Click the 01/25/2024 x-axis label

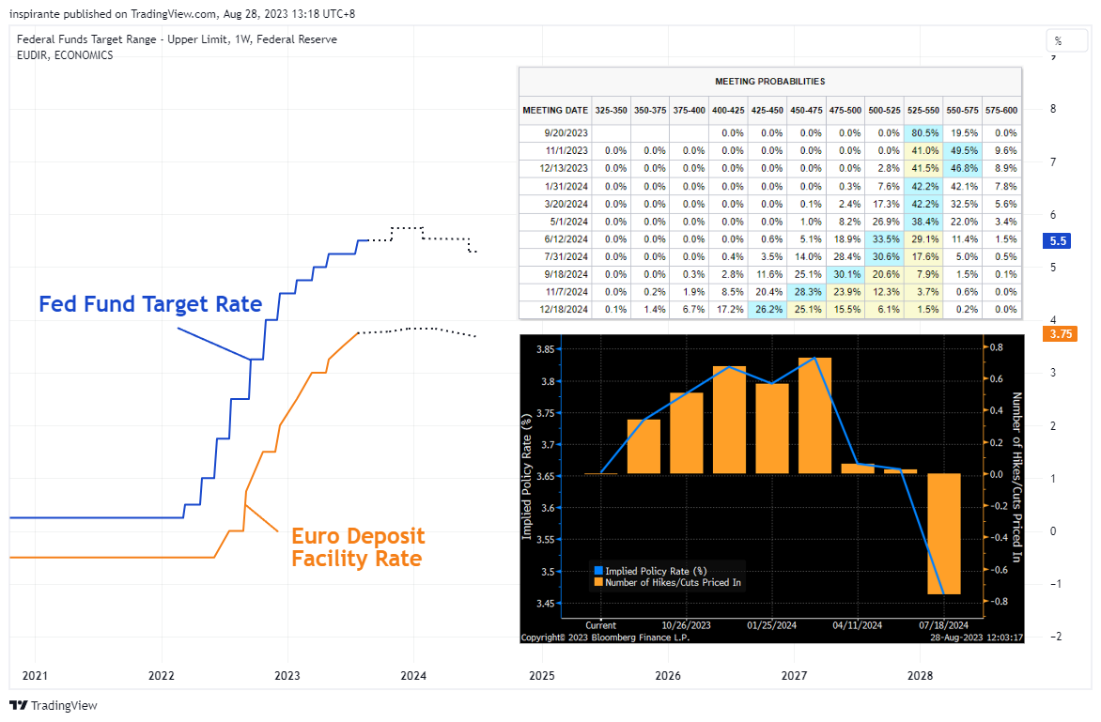771,625
